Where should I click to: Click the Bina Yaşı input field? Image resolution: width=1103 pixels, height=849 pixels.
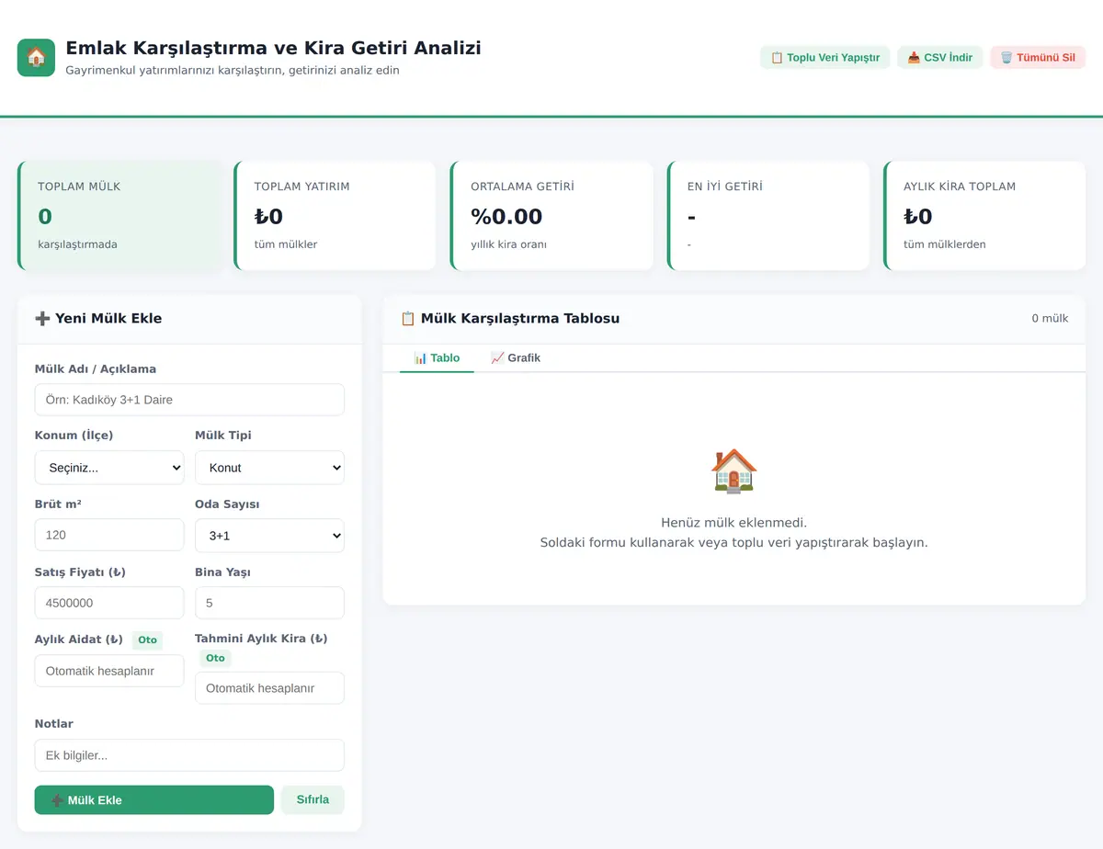coord(269,603)
